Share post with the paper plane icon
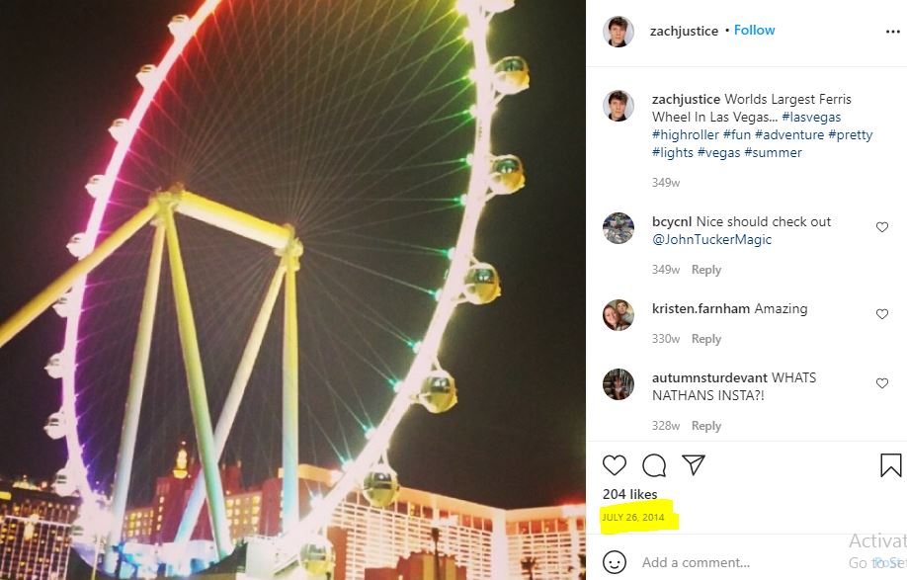Viewport: 907px width, 580px height. [693, 464]
